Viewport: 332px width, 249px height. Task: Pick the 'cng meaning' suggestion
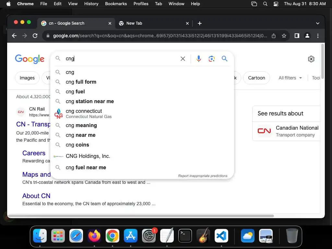(142, 125)
